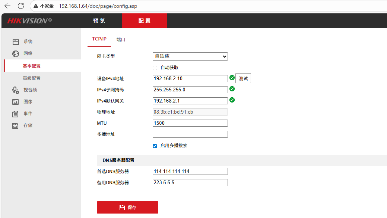The image size is (387, 218).
Task: Open the 事件 (Event) configuration icon
Action: pyautogui.click(x=15, y=113)
